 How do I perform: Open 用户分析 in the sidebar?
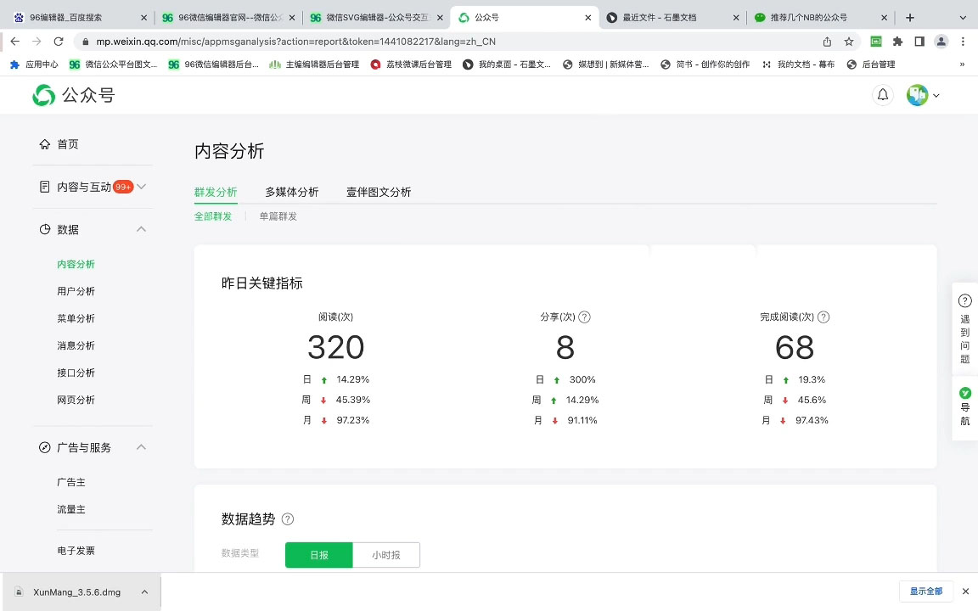[x=76, y=291]
